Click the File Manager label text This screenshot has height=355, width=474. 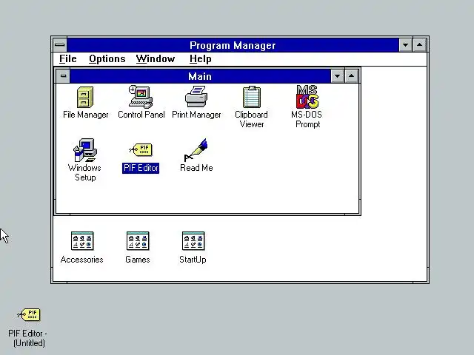click(x=86, y=115)
